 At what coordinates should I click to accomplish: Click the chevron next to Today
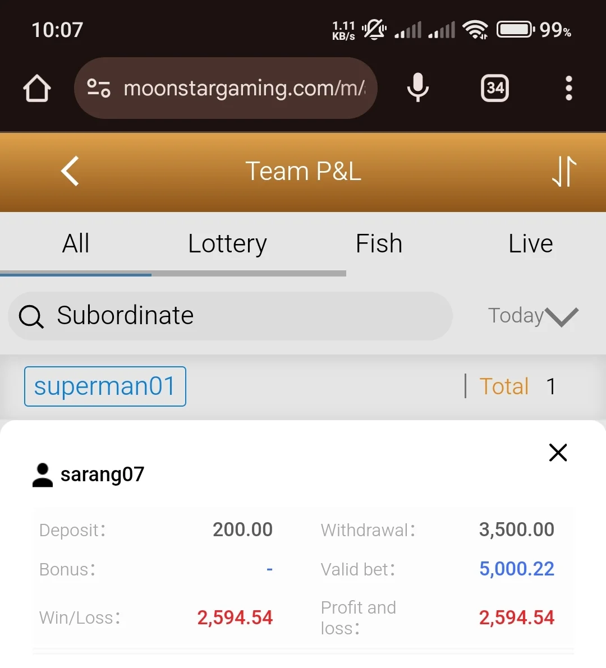pos(562,317)
